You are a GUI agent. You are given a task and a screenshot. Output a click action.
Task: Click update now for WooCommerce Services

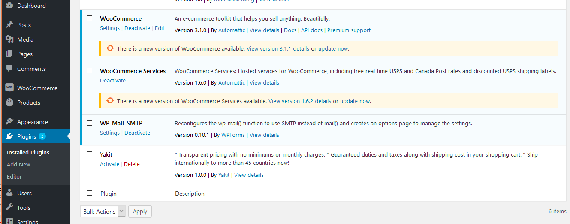point(355,101)
